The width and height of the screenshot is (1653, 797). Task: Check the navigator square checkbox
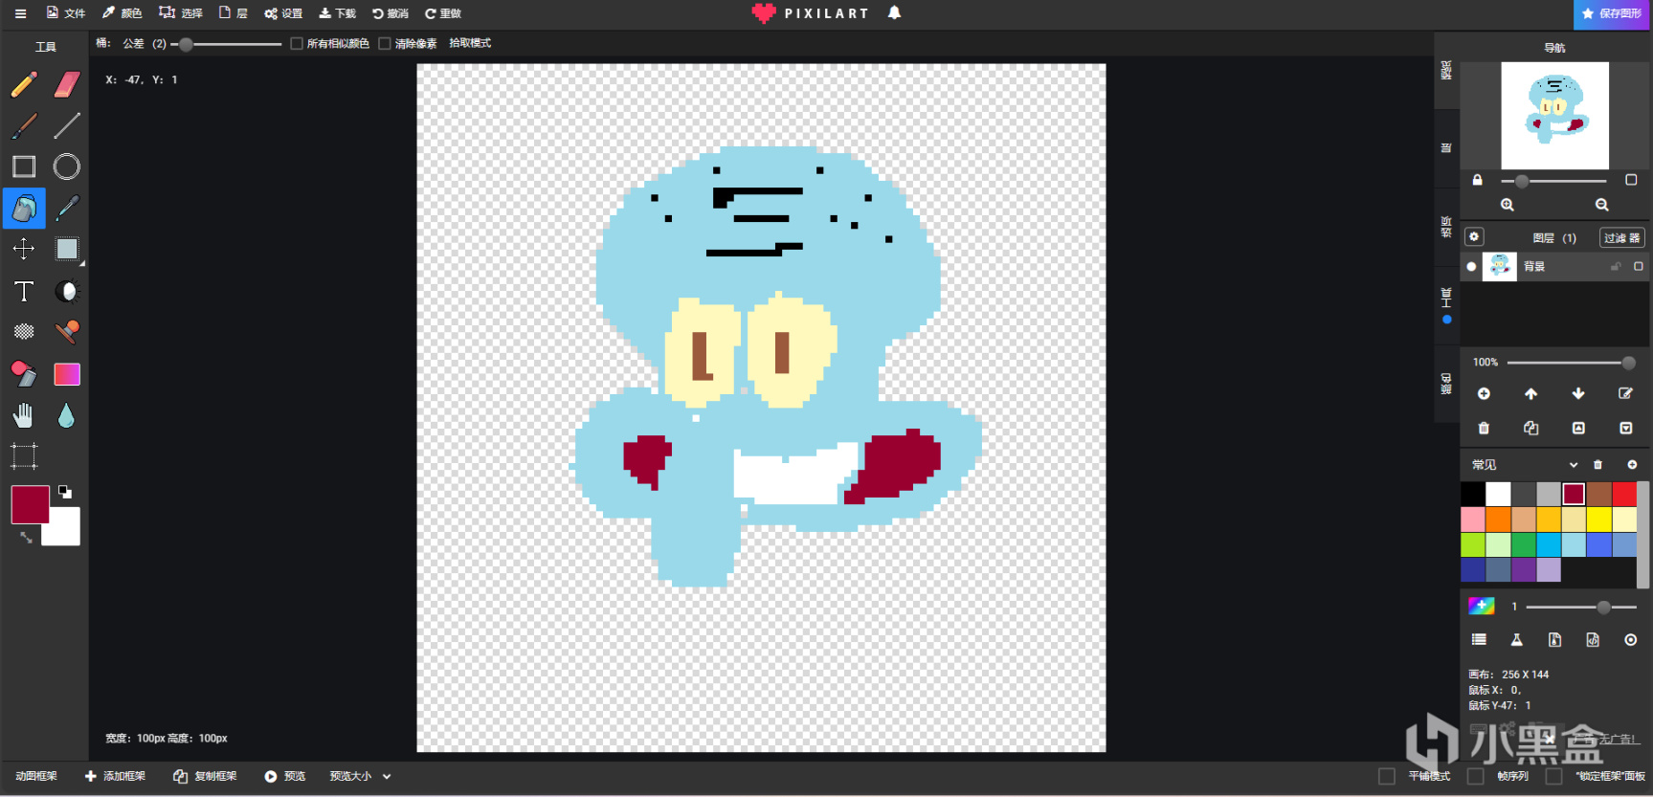pos(1631,180)
